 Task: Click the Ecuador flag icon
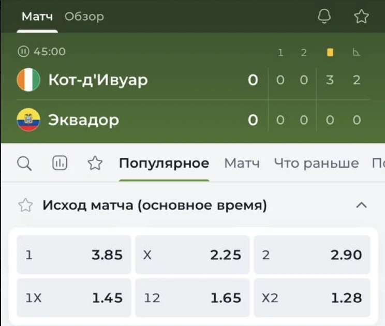click(x=28, y=120)
